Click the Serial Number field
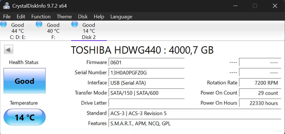 [x=146, y=73]
